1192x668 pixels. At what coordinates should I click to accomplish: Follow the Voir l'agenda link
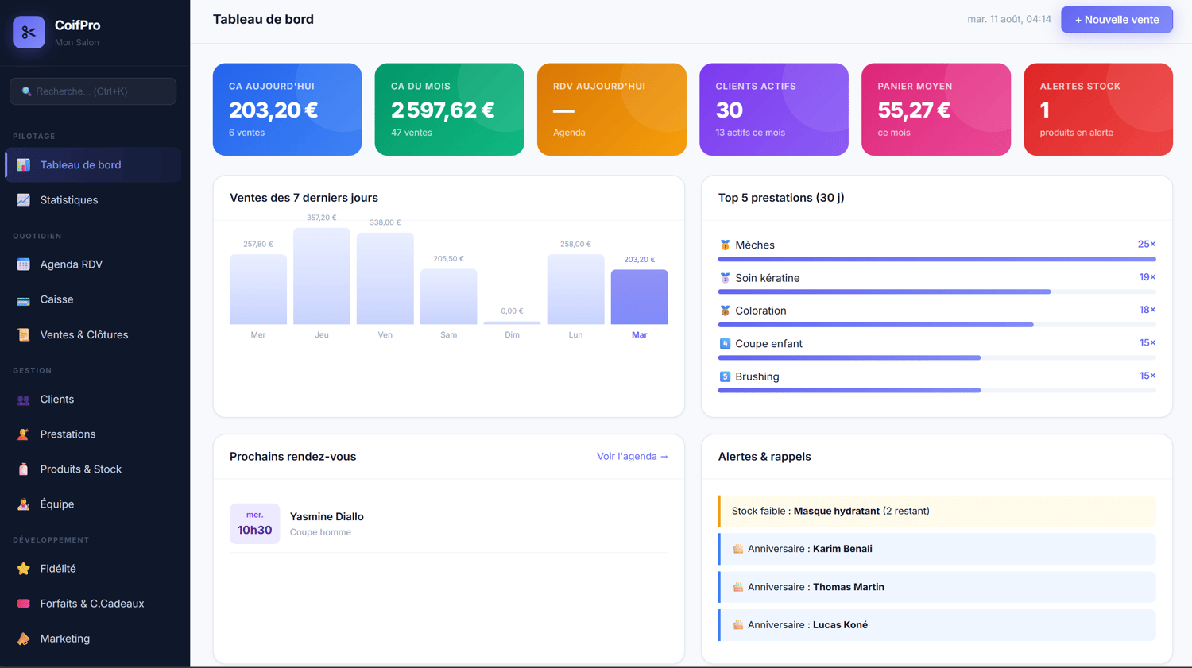click(633, 457)
